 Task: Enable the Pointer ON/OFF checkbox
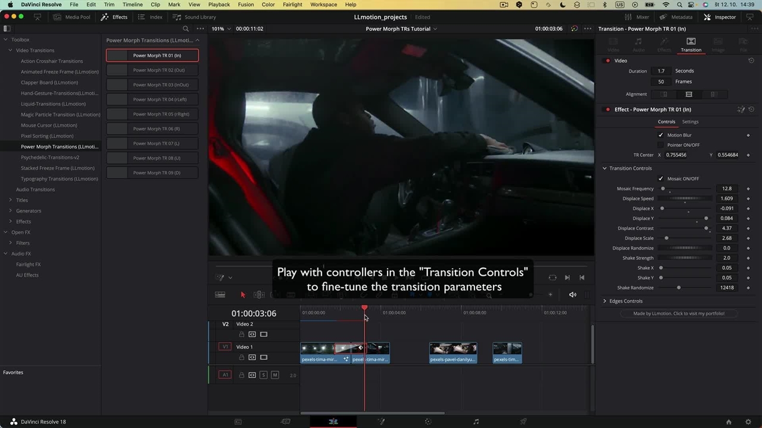[660, 145]
